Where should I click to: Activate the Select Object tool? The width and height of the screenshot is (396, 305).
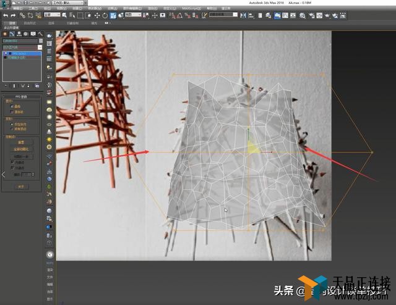click(x=64, y=15)
